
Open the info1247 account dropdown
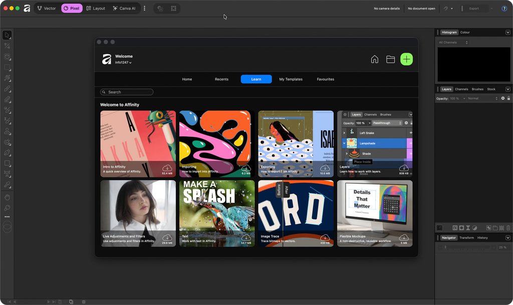point(123,63)
